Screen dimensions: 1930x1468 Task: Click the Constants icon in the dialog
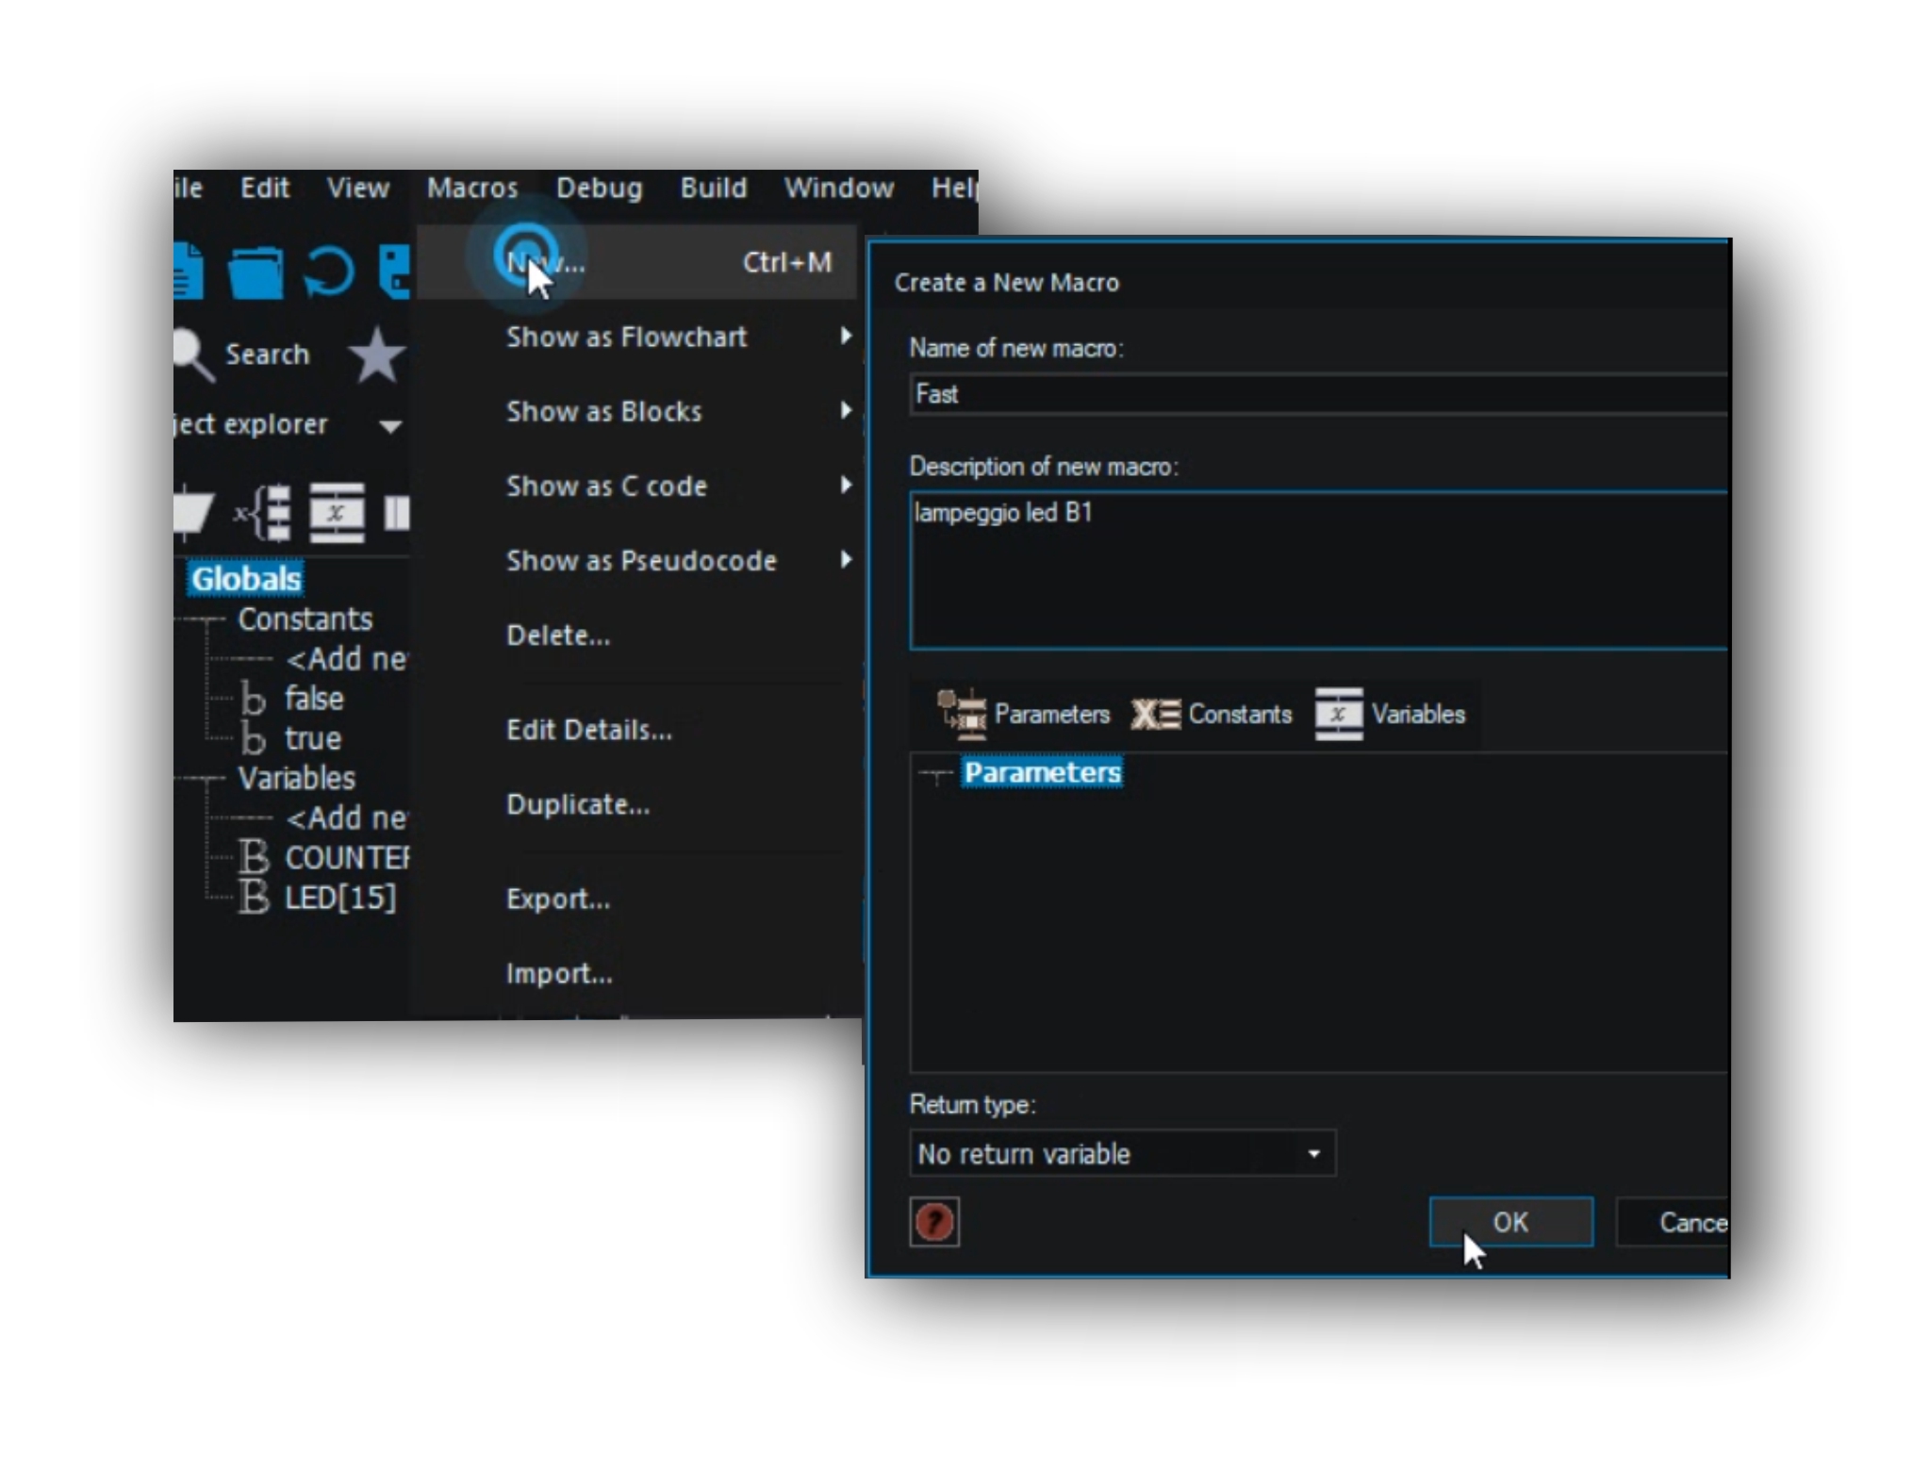coord(1155,715)
